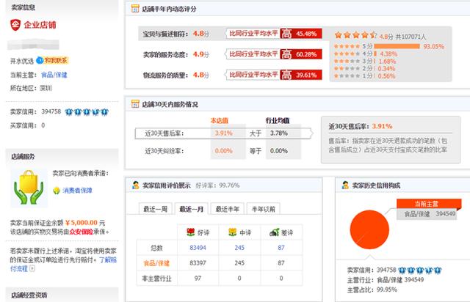Click the dark flower 差评 icon

point(274,232)
